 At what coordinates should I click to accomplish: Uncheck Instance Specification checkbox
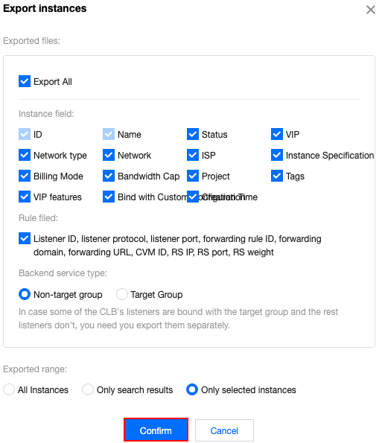(x=277, y=155)
